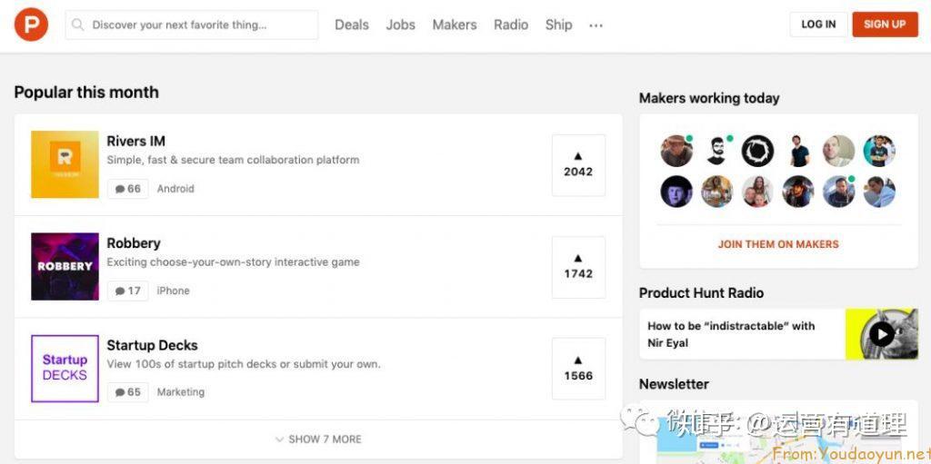Open bearded man avatar in second row
This screenshot has width=931, height=464.
[798, 192]
